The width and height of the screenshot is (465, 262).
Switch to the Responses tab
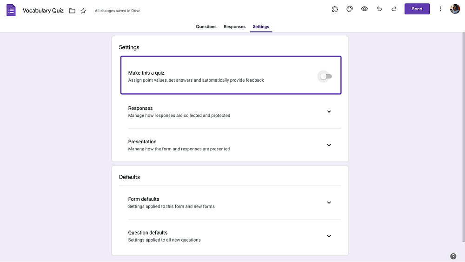click(x=234, y=26)
